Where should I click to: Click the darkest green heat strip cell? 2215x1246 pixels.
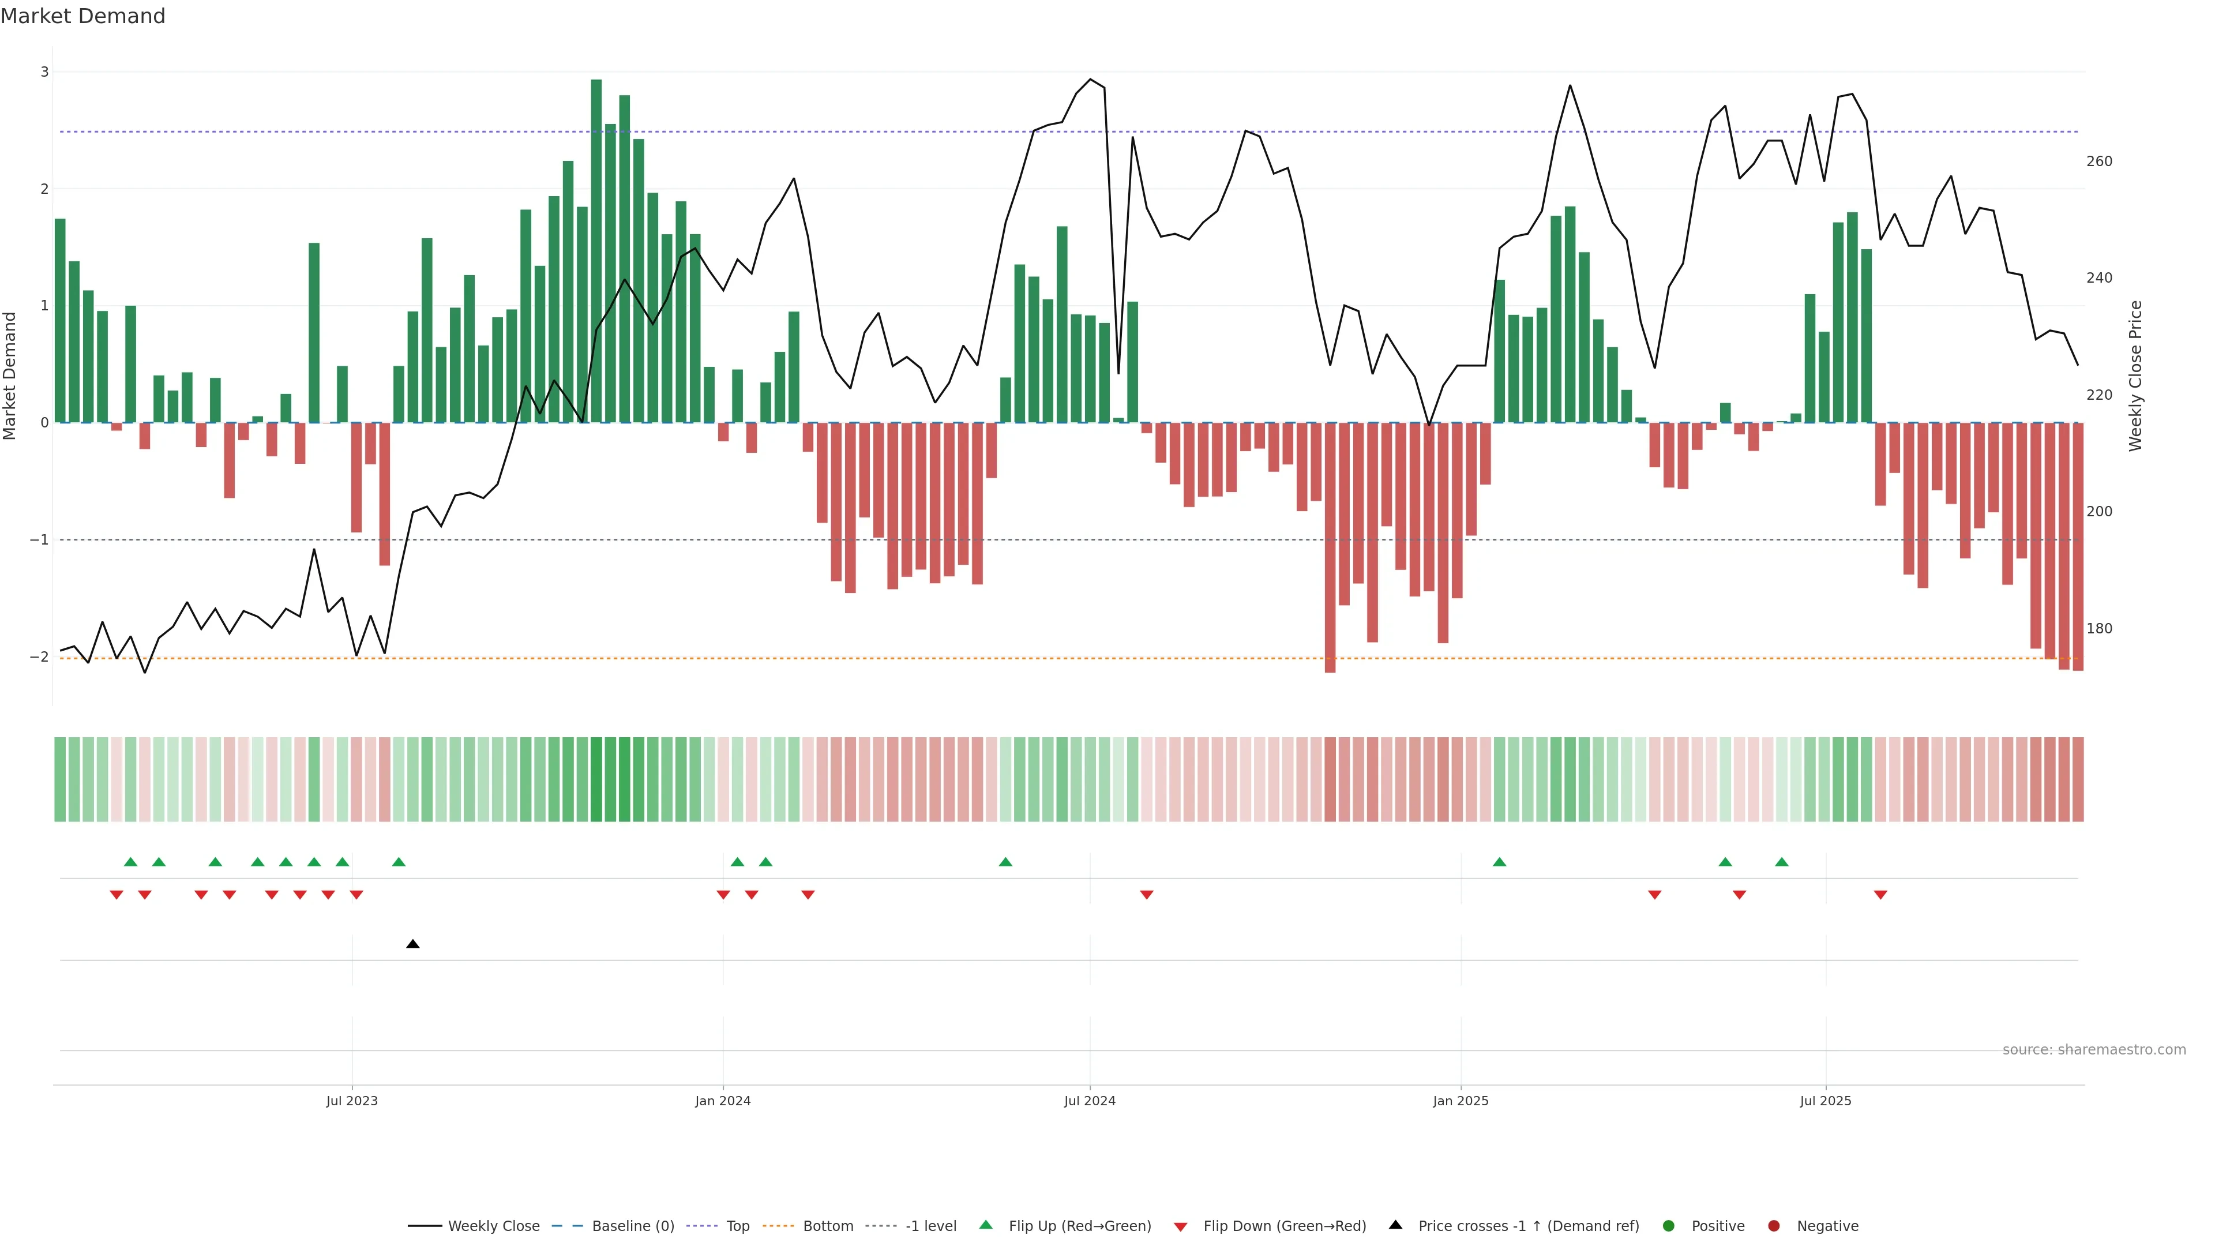tap(596, 779)
